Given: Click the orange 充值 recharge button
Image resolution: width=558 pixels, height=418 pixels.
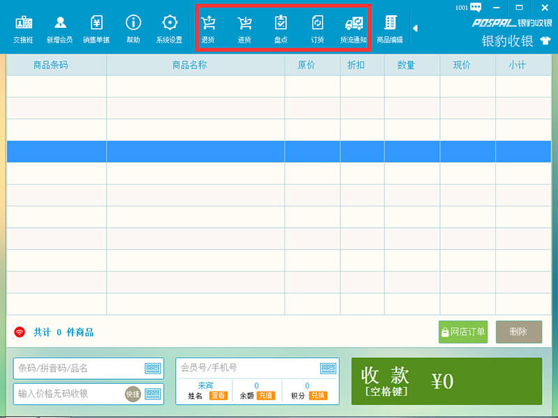Looking at the screenshot, I should click(265, 396).
